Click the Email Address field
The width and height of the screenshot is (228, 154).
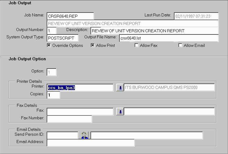[x=90, y=142]
